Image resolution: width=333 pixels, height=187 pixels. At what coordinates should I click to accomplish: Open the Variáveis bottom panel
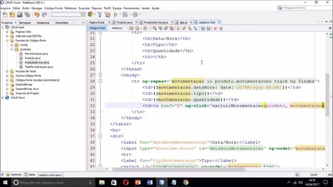click(x=14, y=175)
